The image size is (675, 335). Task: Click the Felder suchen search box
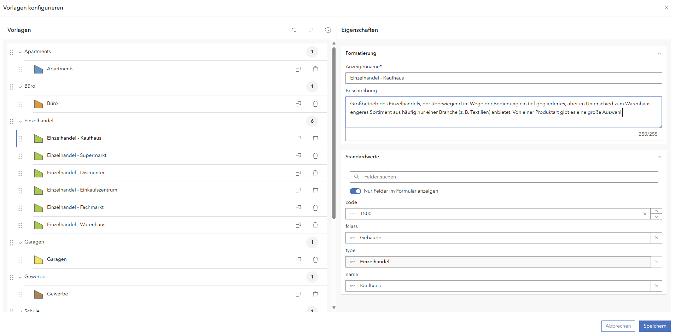pyautogui.click(x=504, y=177)
